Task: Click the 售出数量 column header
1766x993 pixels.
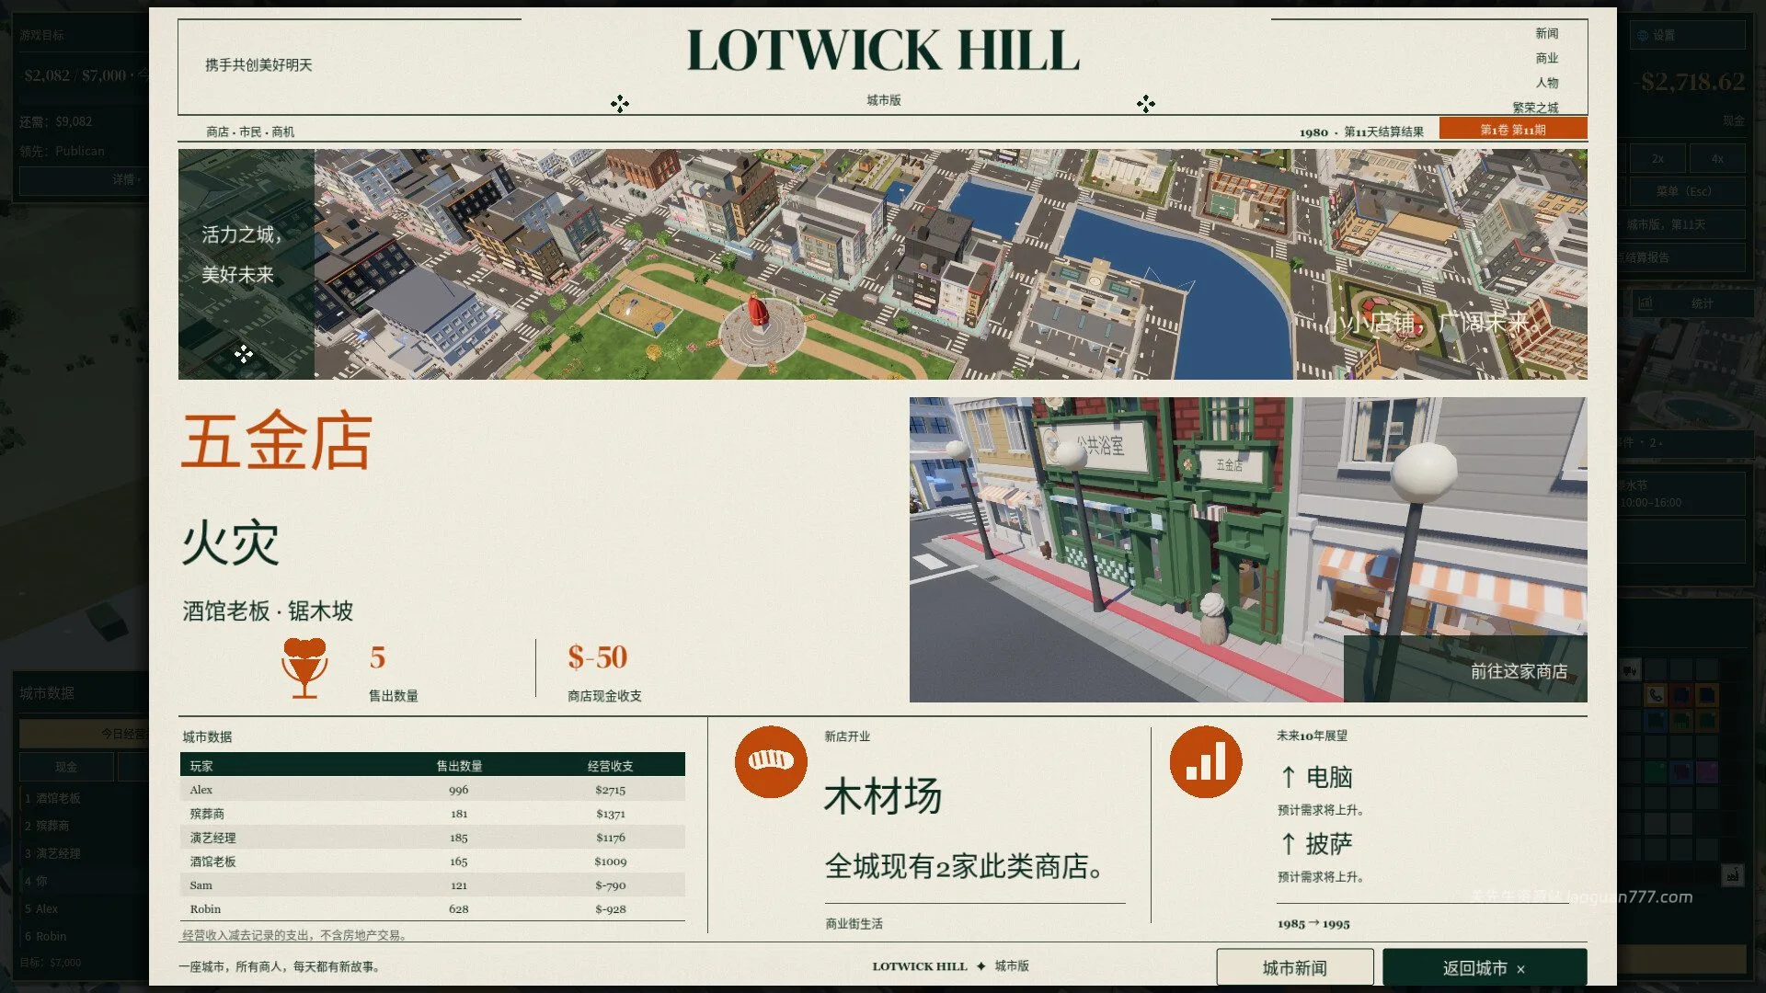Action: [x=459, y=766]
